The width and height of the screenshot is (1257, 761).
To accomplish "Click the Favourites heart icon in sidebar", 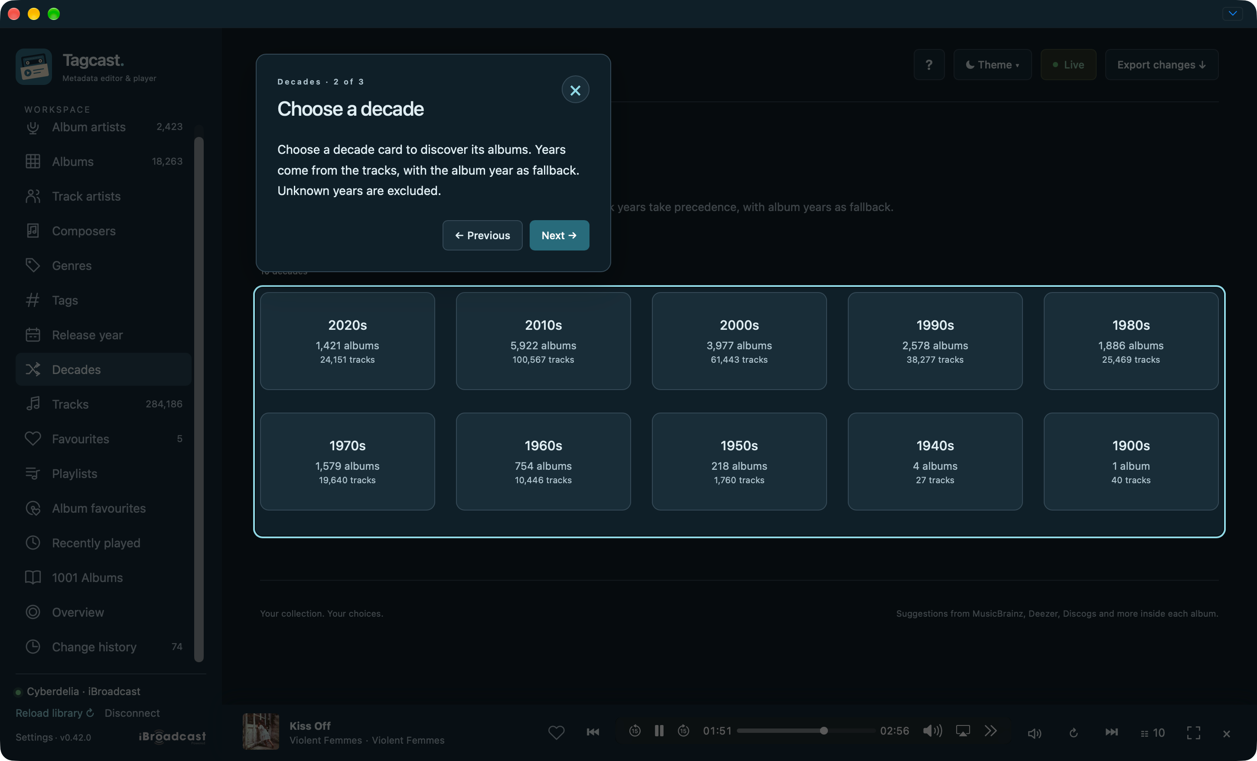I will (33, 439).
